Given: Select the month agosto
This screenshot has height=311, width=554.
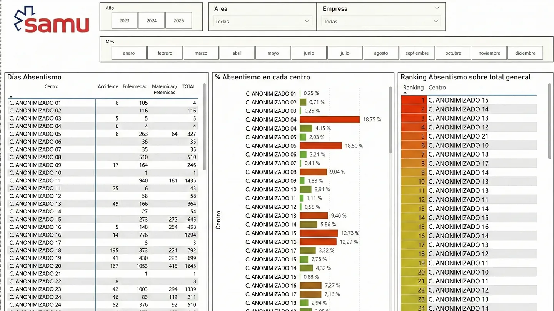Looking at the screenshot, I should (381, 53).
